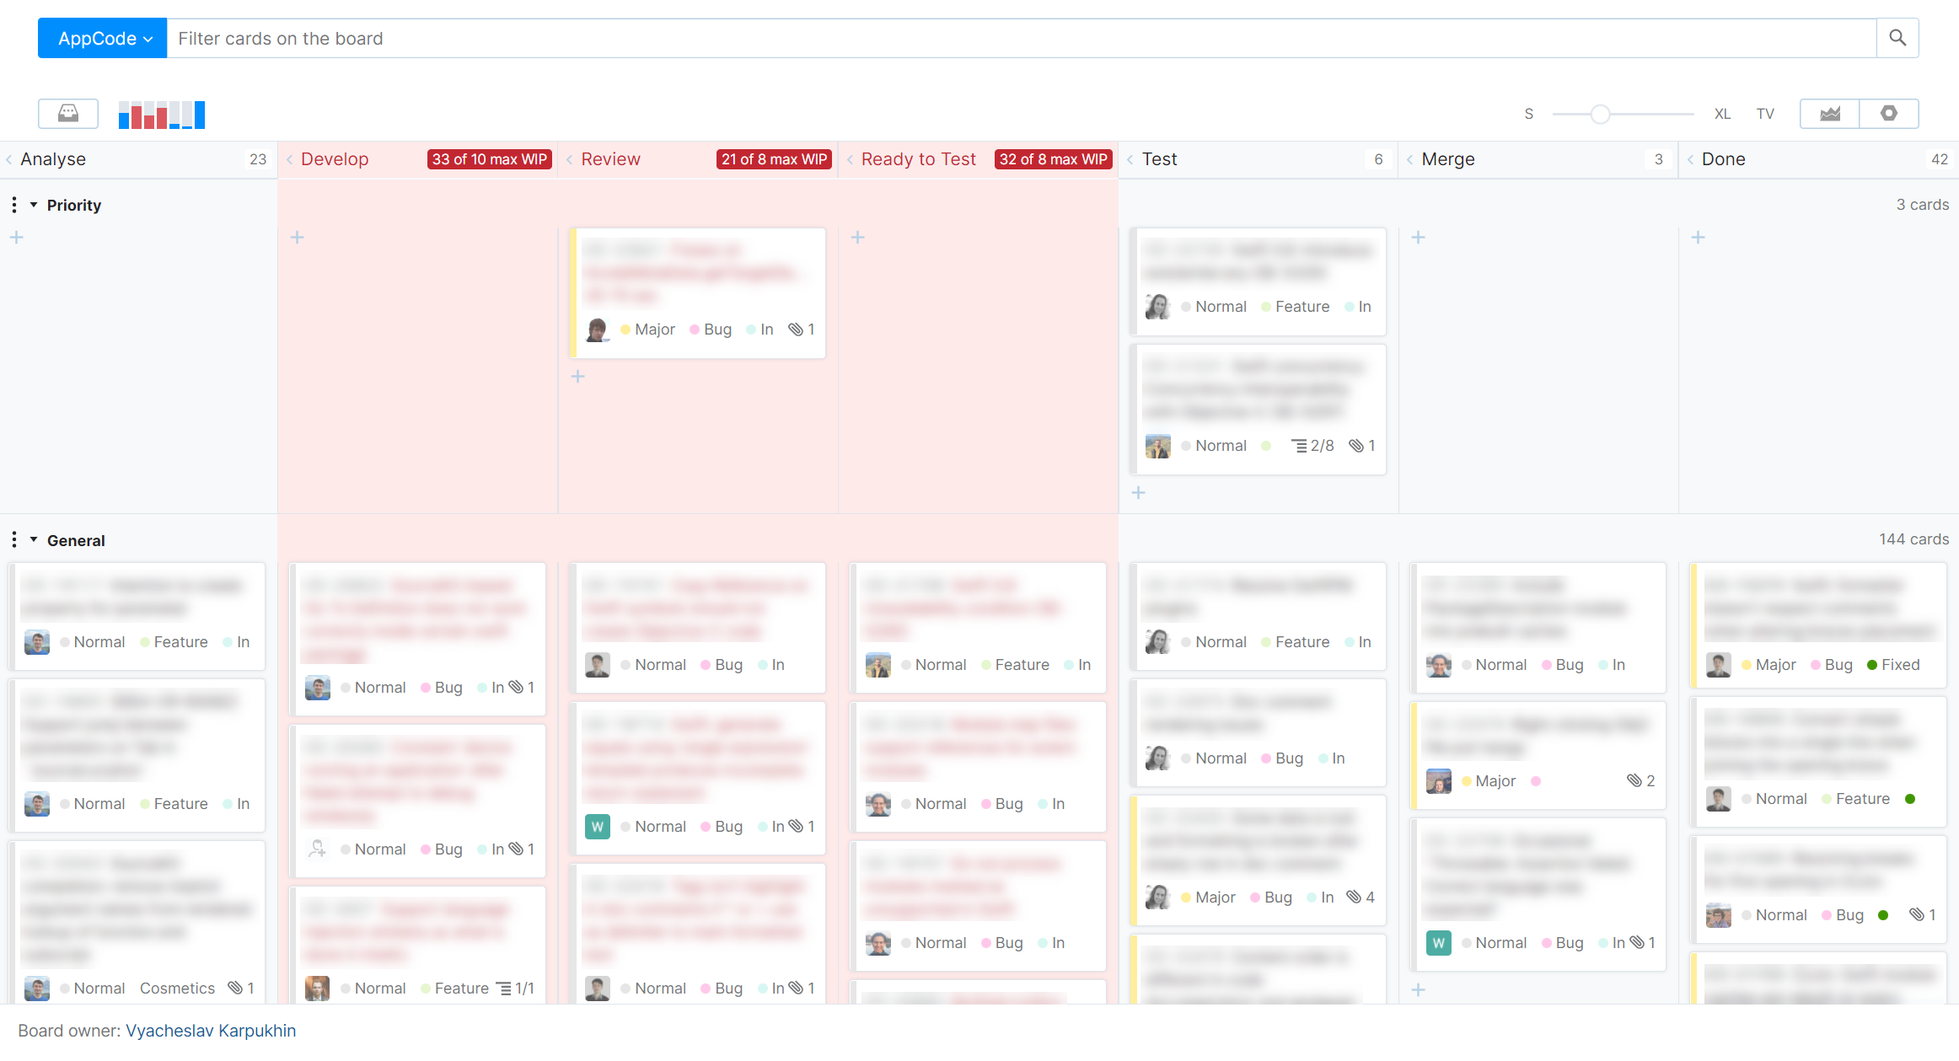
Task: Toggle TV mode
Action: coord(1765,114)
